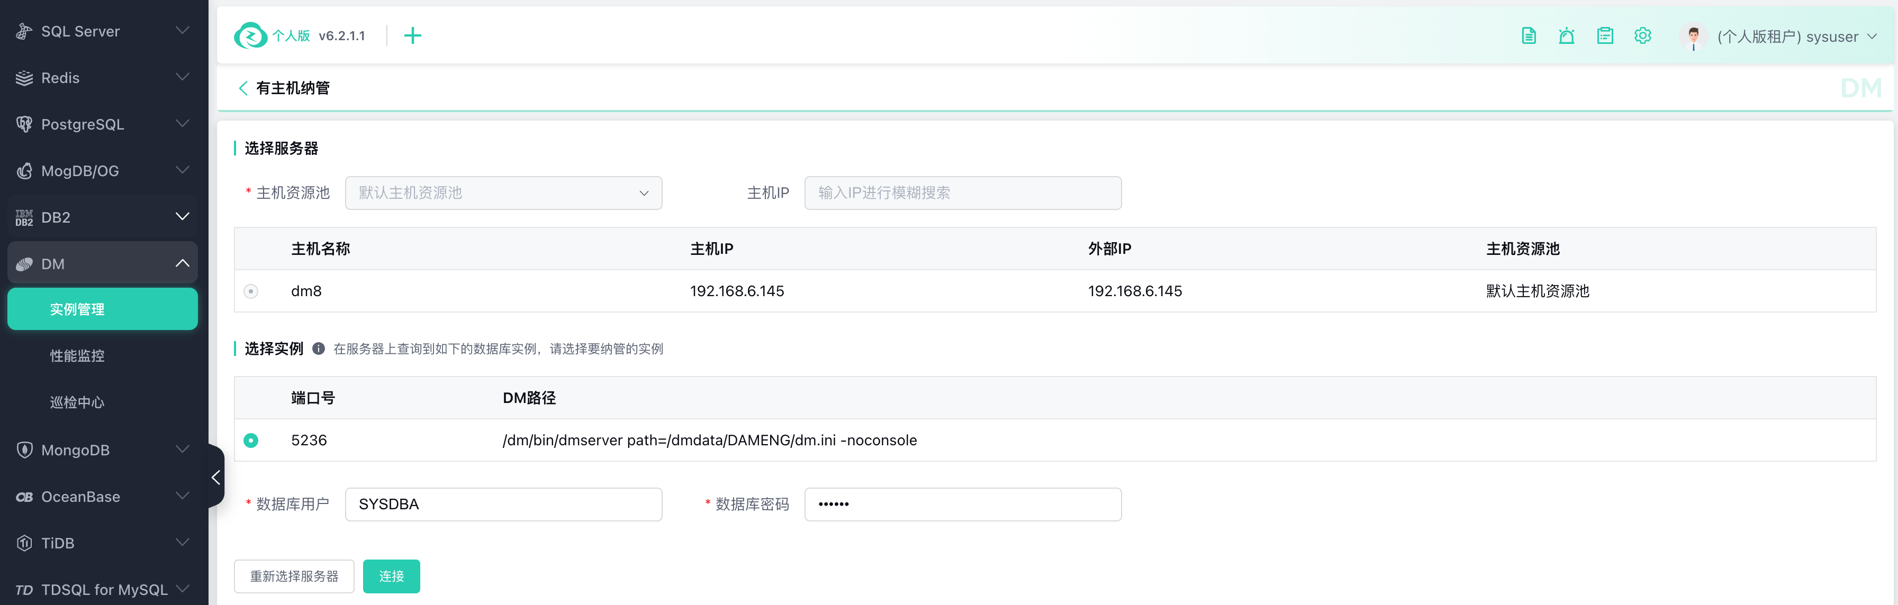Open the settings gear icon
The width and height of the screenshot is (1898, 605).
coord(1642,35)
